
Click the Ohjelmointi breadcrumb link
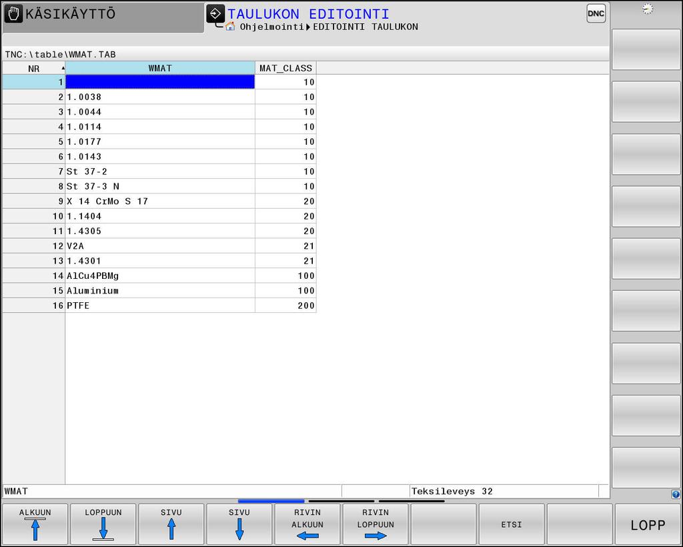[271, 27]
